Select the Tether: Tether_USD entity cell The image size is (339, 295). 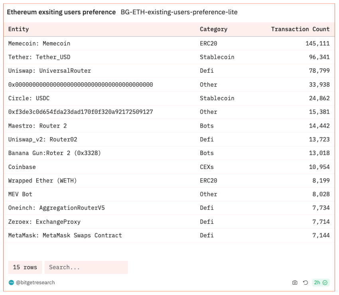coord(39,57)
